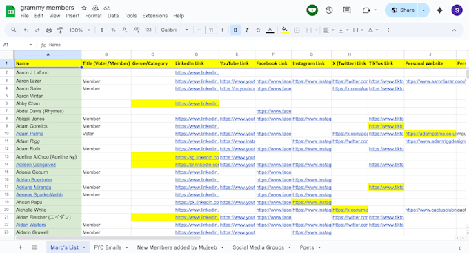Viewport: 469px width, 253px height.
Task: Open the more toolbar options menu
Action: click(x=388, y=30)
